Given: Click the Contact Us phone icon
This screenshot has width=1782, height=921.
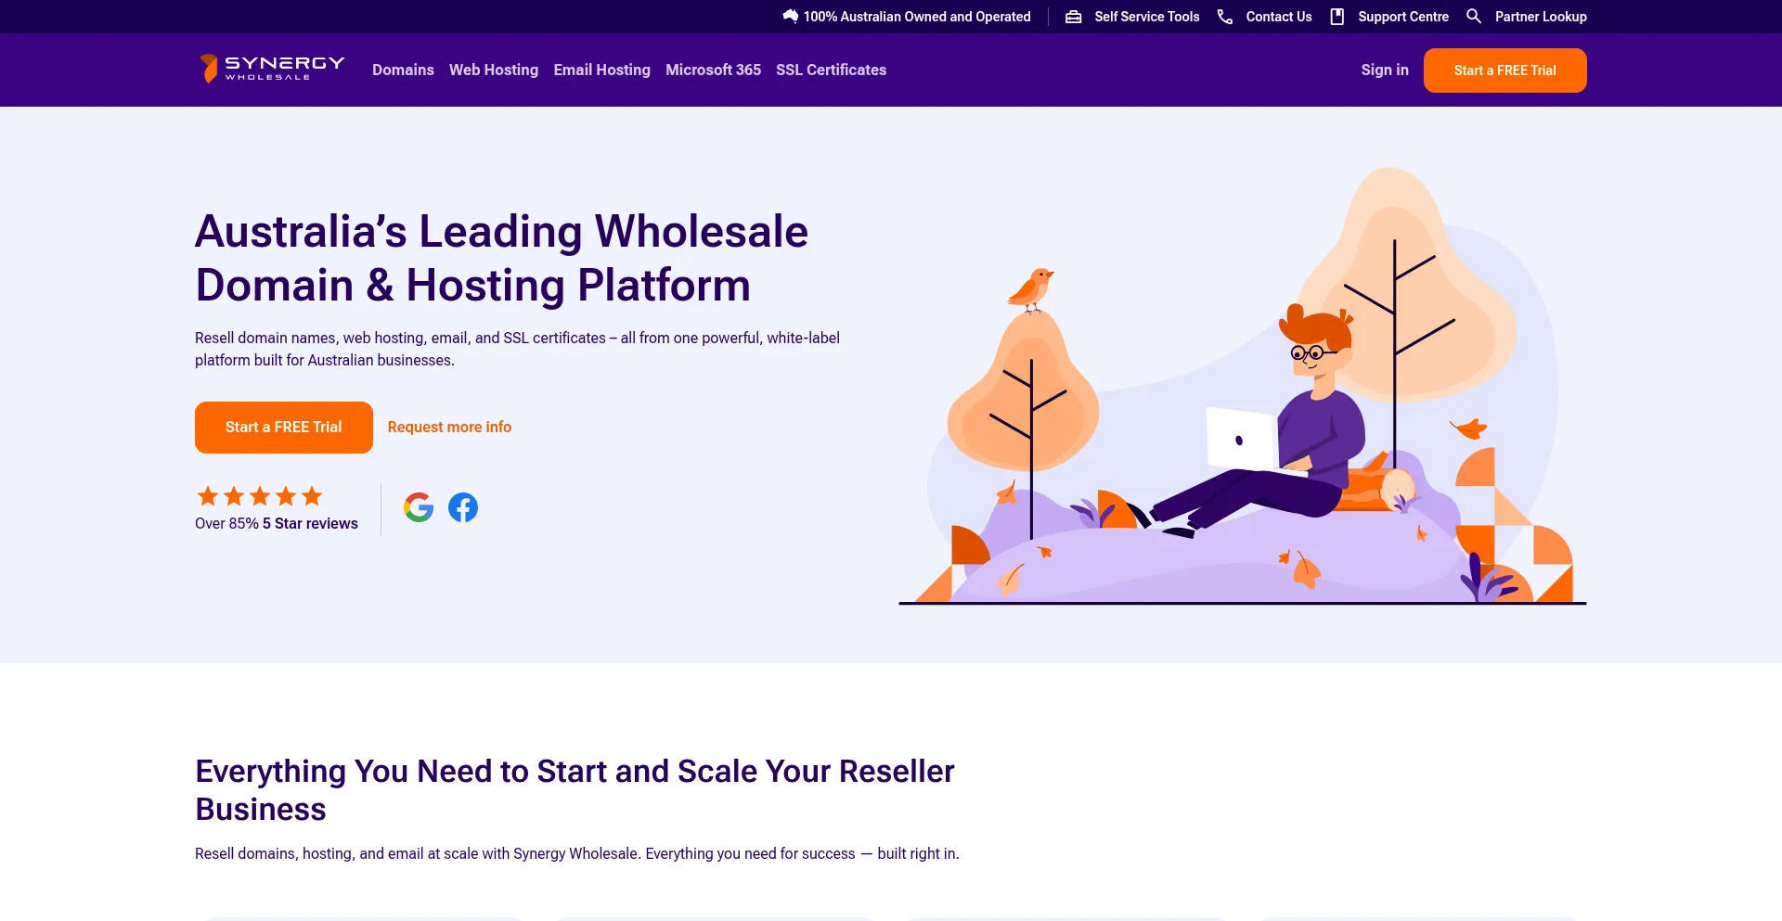Looking at the screenshot, I should (x=1225, y=17).
